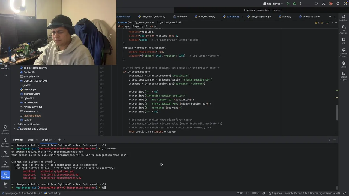Switch to auth/middle.py tab
This screenshot has width=349, height=196.
[x=205, y=17]
